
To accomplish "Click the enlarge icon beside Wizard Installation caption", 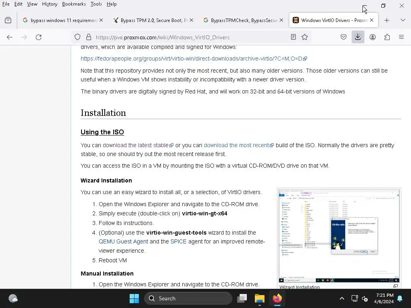I will coord(395,286).
